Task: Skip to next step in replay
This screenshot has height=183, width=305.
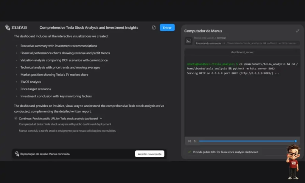Action: tap(195, 141)
